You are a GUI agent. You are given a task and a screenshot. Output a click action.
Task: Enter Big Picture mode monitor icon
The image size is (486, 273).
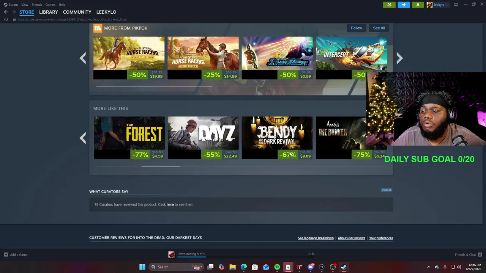click(456, 5)
